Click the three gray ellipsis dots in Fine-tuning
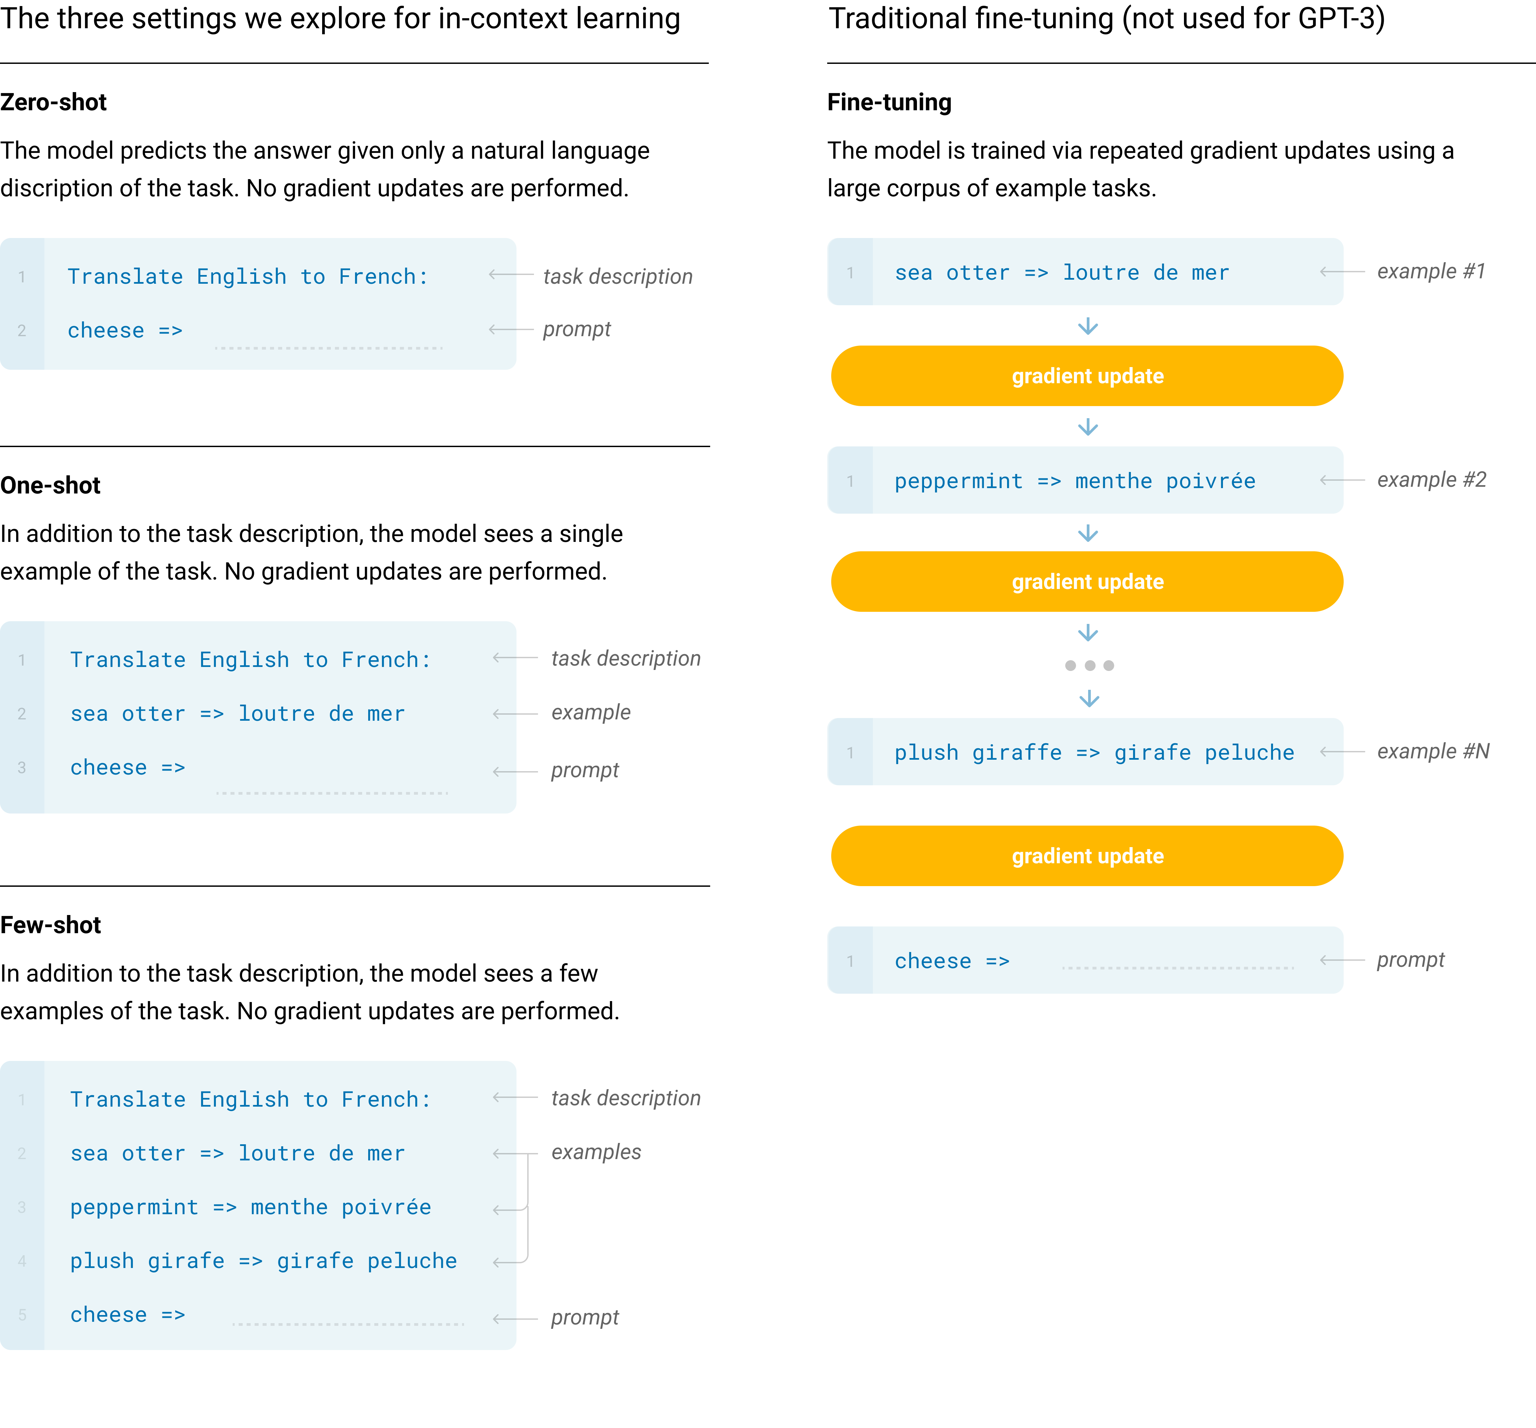Viewport: 1536px width, 1428px height. point(1089,665)
